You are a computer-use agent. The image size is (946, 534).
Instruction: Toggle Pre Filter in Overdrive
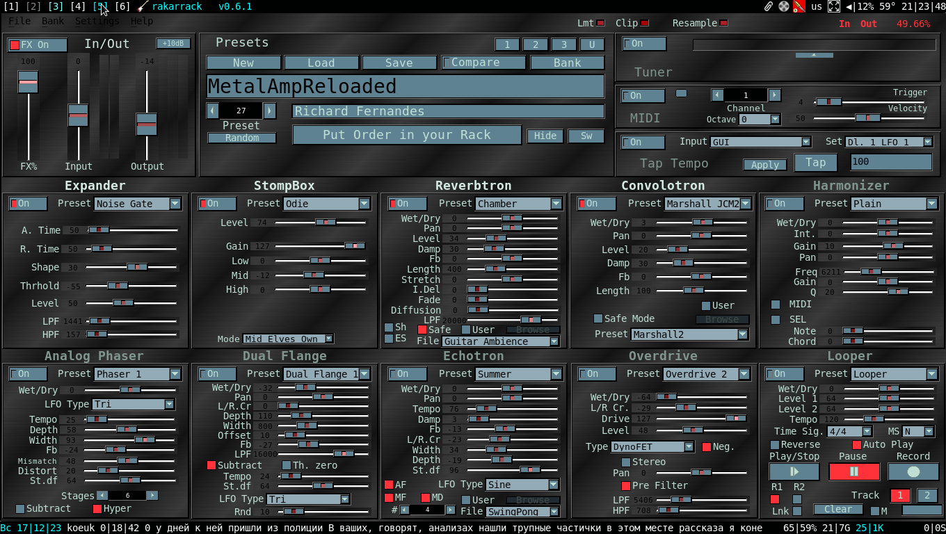(626, 486)
